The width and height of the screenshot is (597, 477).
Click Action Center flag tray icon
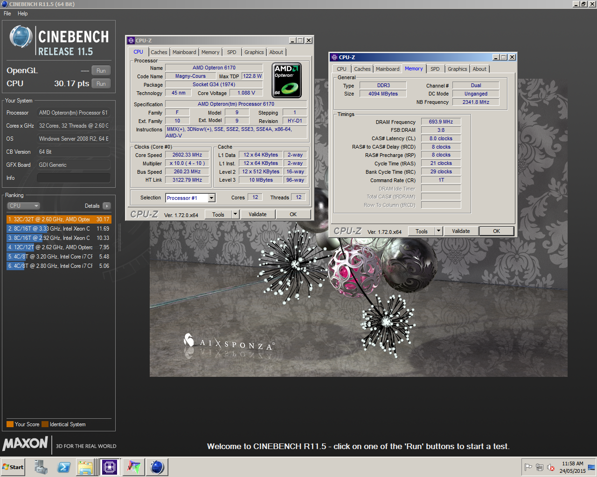pyautogui.click(x=528, y=467)
